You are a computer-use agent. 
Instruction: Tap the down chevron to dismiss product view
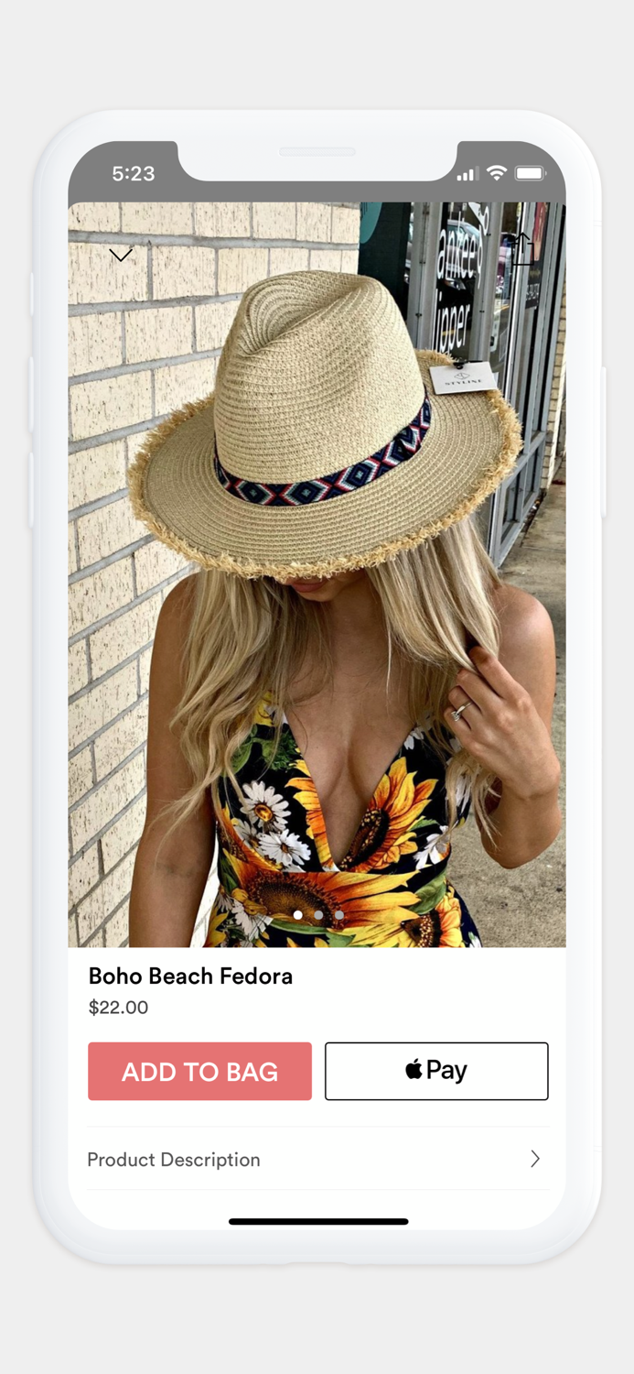(121, 255)
